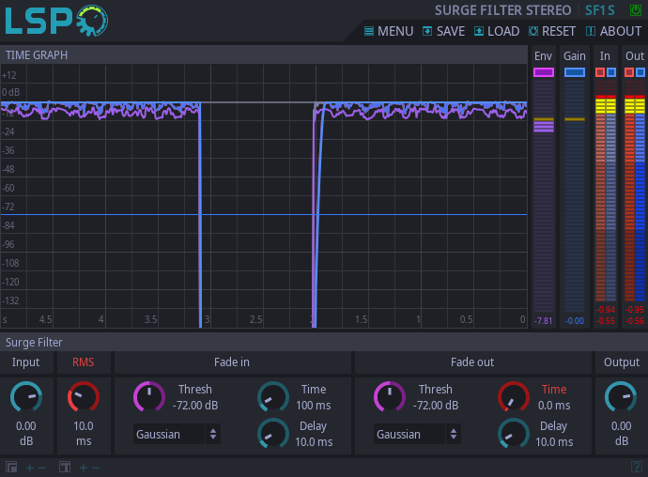
Task: Toggle the green power bypass icon
Action: [635, 10]
